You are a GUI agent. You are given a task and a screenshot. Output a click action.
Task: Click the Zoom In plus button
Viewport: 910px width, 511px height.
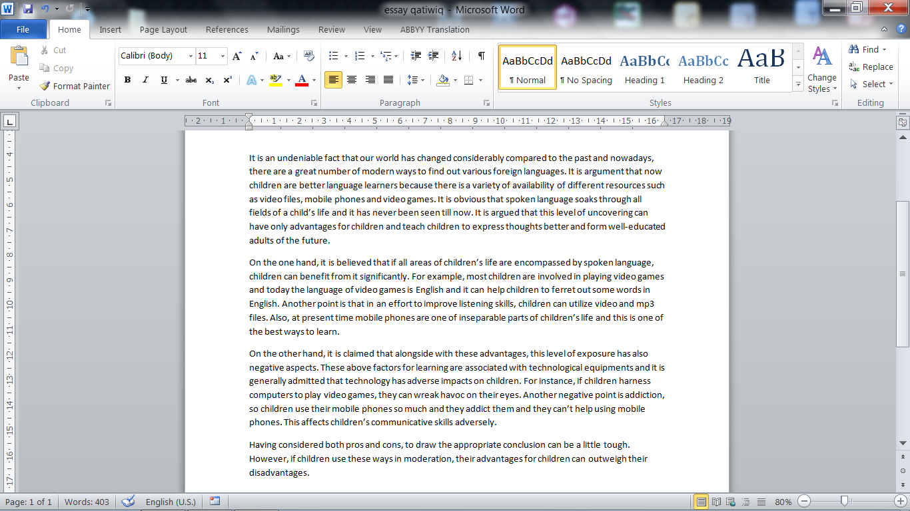pos(901,501)
